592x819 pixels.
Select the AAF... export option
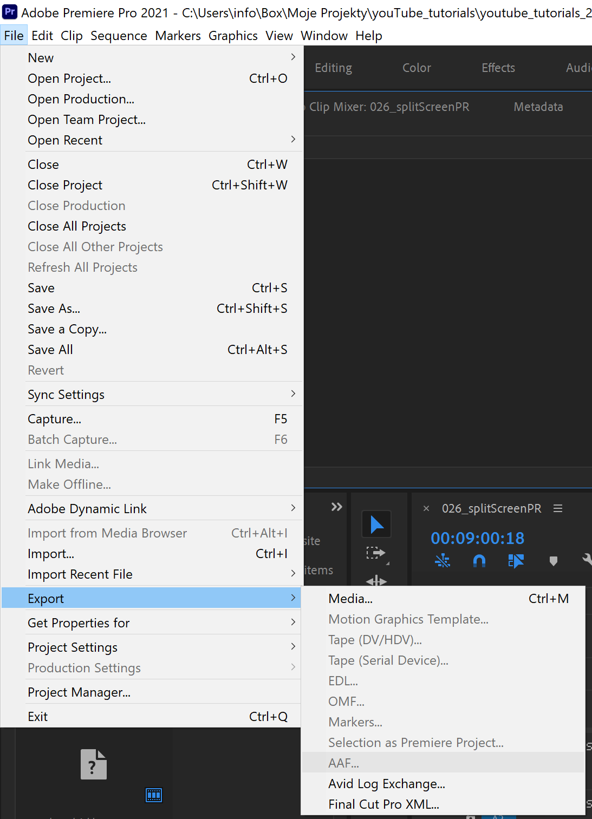click(343, 763)
